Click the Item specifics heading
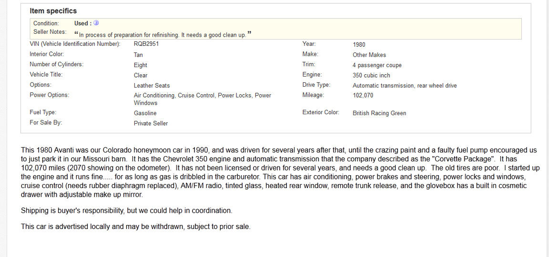 pos(53,10)
